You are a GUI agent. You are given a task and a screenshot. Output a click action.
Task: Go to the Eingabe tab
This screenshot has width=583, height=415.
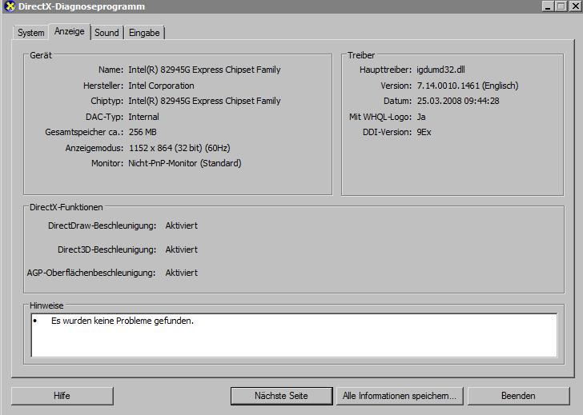(x=144, y=33)
